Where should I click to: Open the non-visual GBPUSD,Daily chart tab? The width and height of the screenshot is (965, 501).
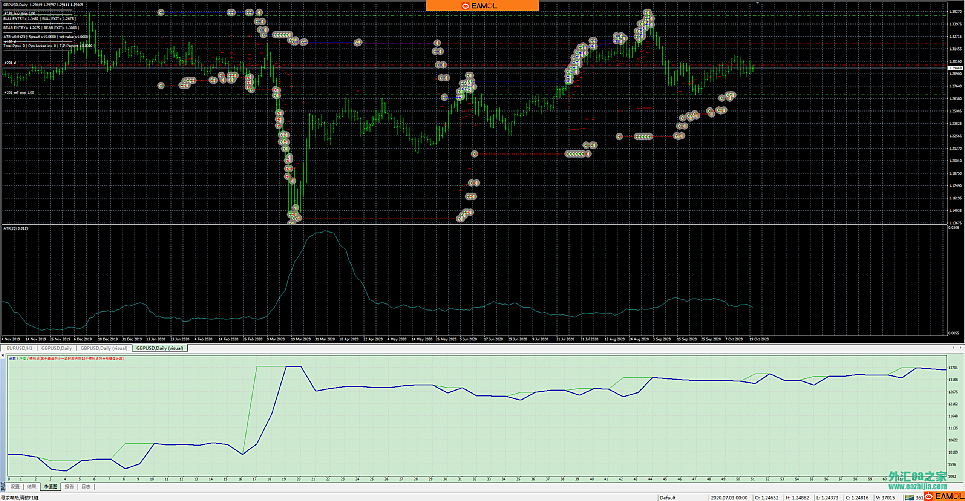click(x=56, y=348)
